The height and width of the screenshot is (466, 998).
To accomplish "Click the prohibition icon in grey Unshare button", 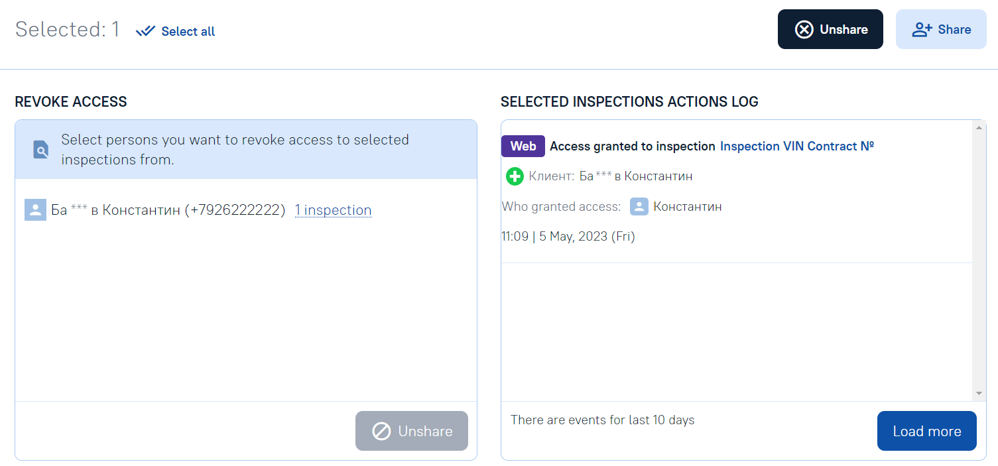I will [x=381, y=432].
